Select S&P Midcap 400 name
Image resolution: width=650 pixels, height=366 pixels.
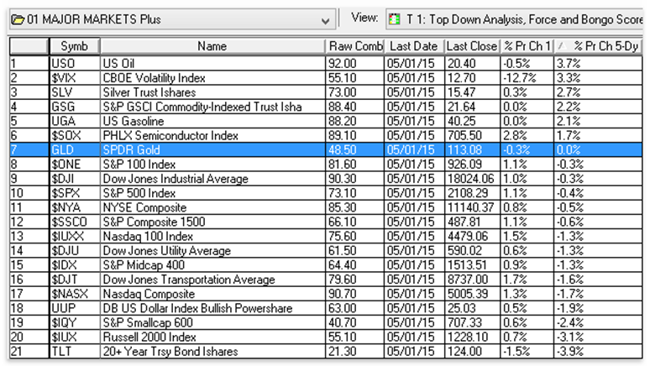click(212, 265)
